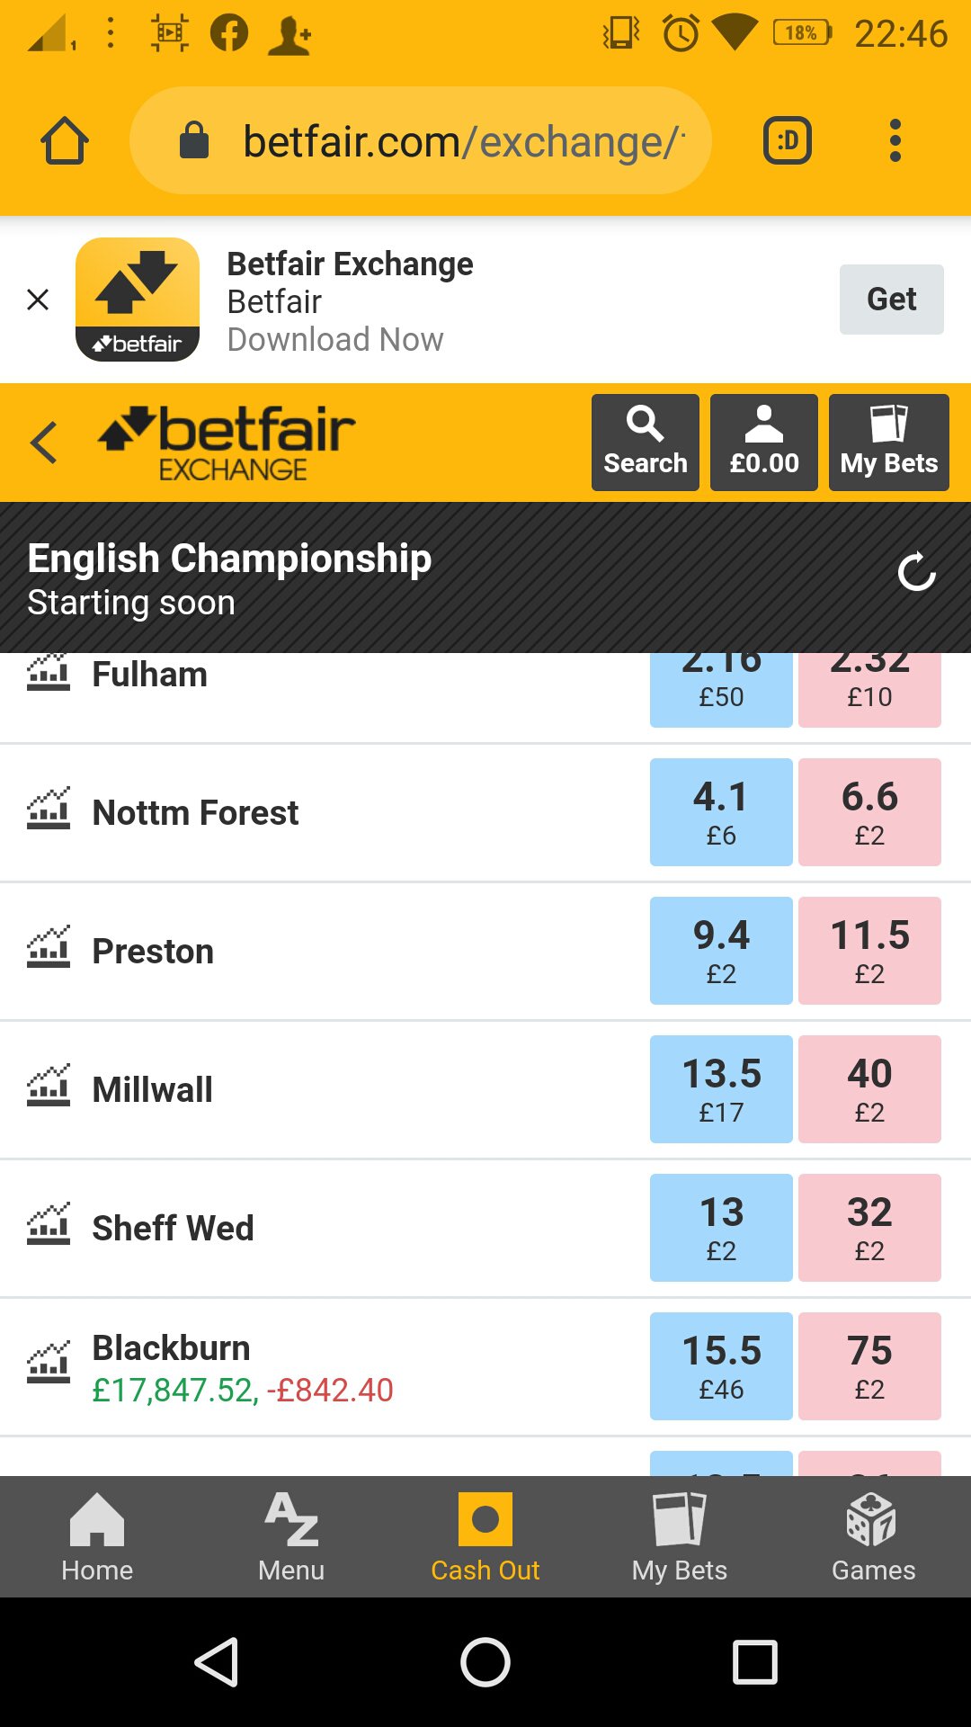Open the £0.00 account balance button
The image size is (971, 1727).
(763, 442)
